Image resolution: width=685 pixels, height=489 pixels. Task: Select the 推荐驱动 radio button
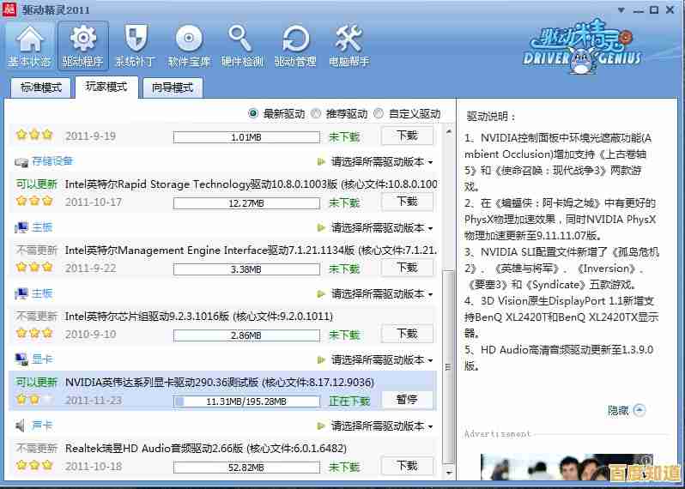tap(316, 113)
